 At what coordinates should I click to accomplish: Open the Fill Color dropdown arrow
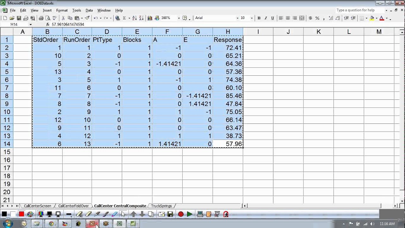click(x=377, y=18)
